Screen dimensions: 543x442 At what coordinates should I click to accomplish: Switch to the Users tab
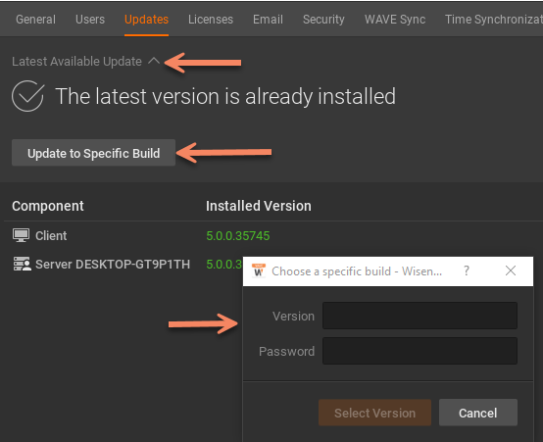point(90,20)
